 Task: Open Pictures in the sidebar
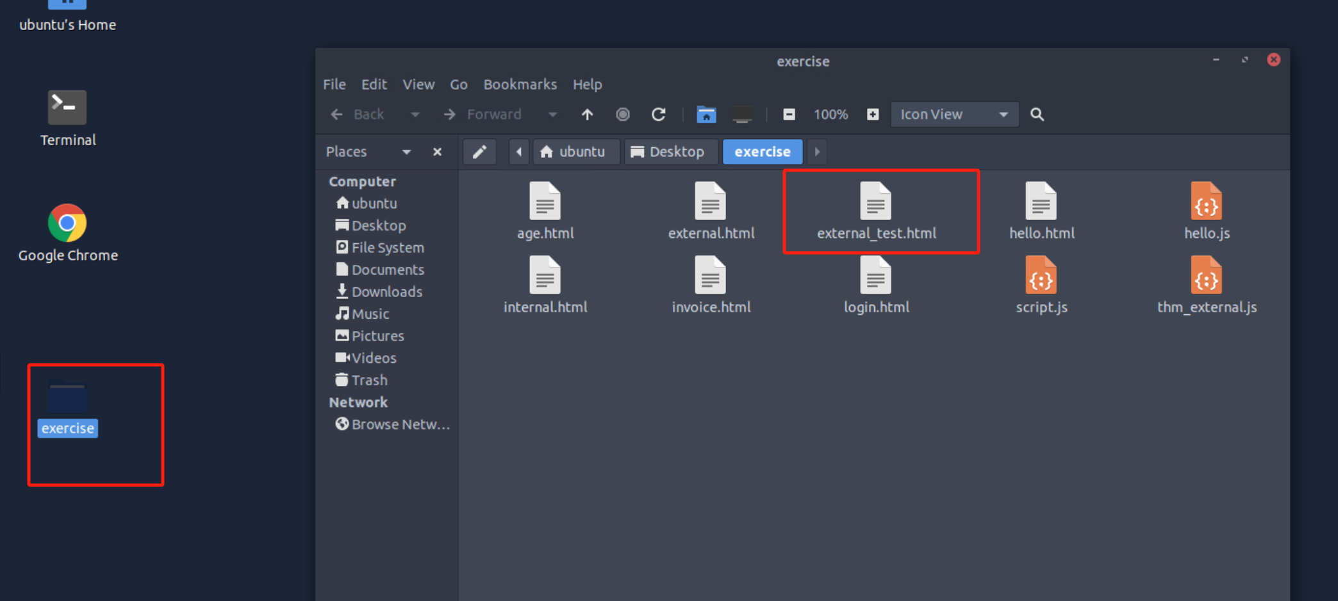coord(370,336)
